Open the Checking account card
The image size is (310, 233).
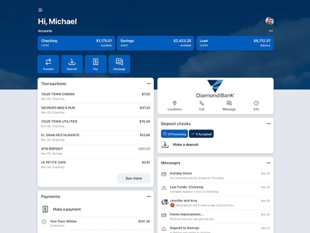(x=76, y=43)
